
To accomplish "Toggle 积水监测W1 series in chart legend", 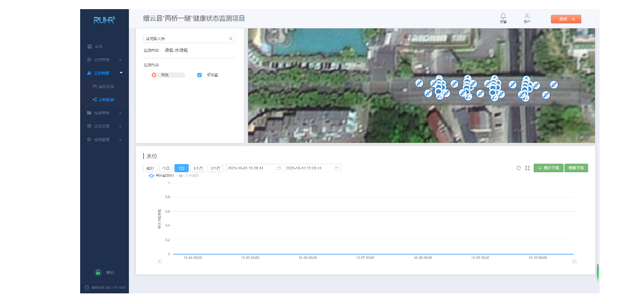I will 161,175.
